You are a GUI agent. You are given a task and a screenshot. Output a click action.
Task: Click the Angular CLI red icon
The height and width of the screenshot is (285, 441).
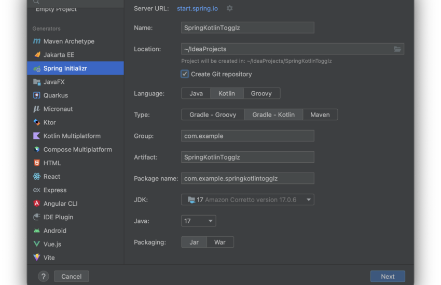coord(36,203)
